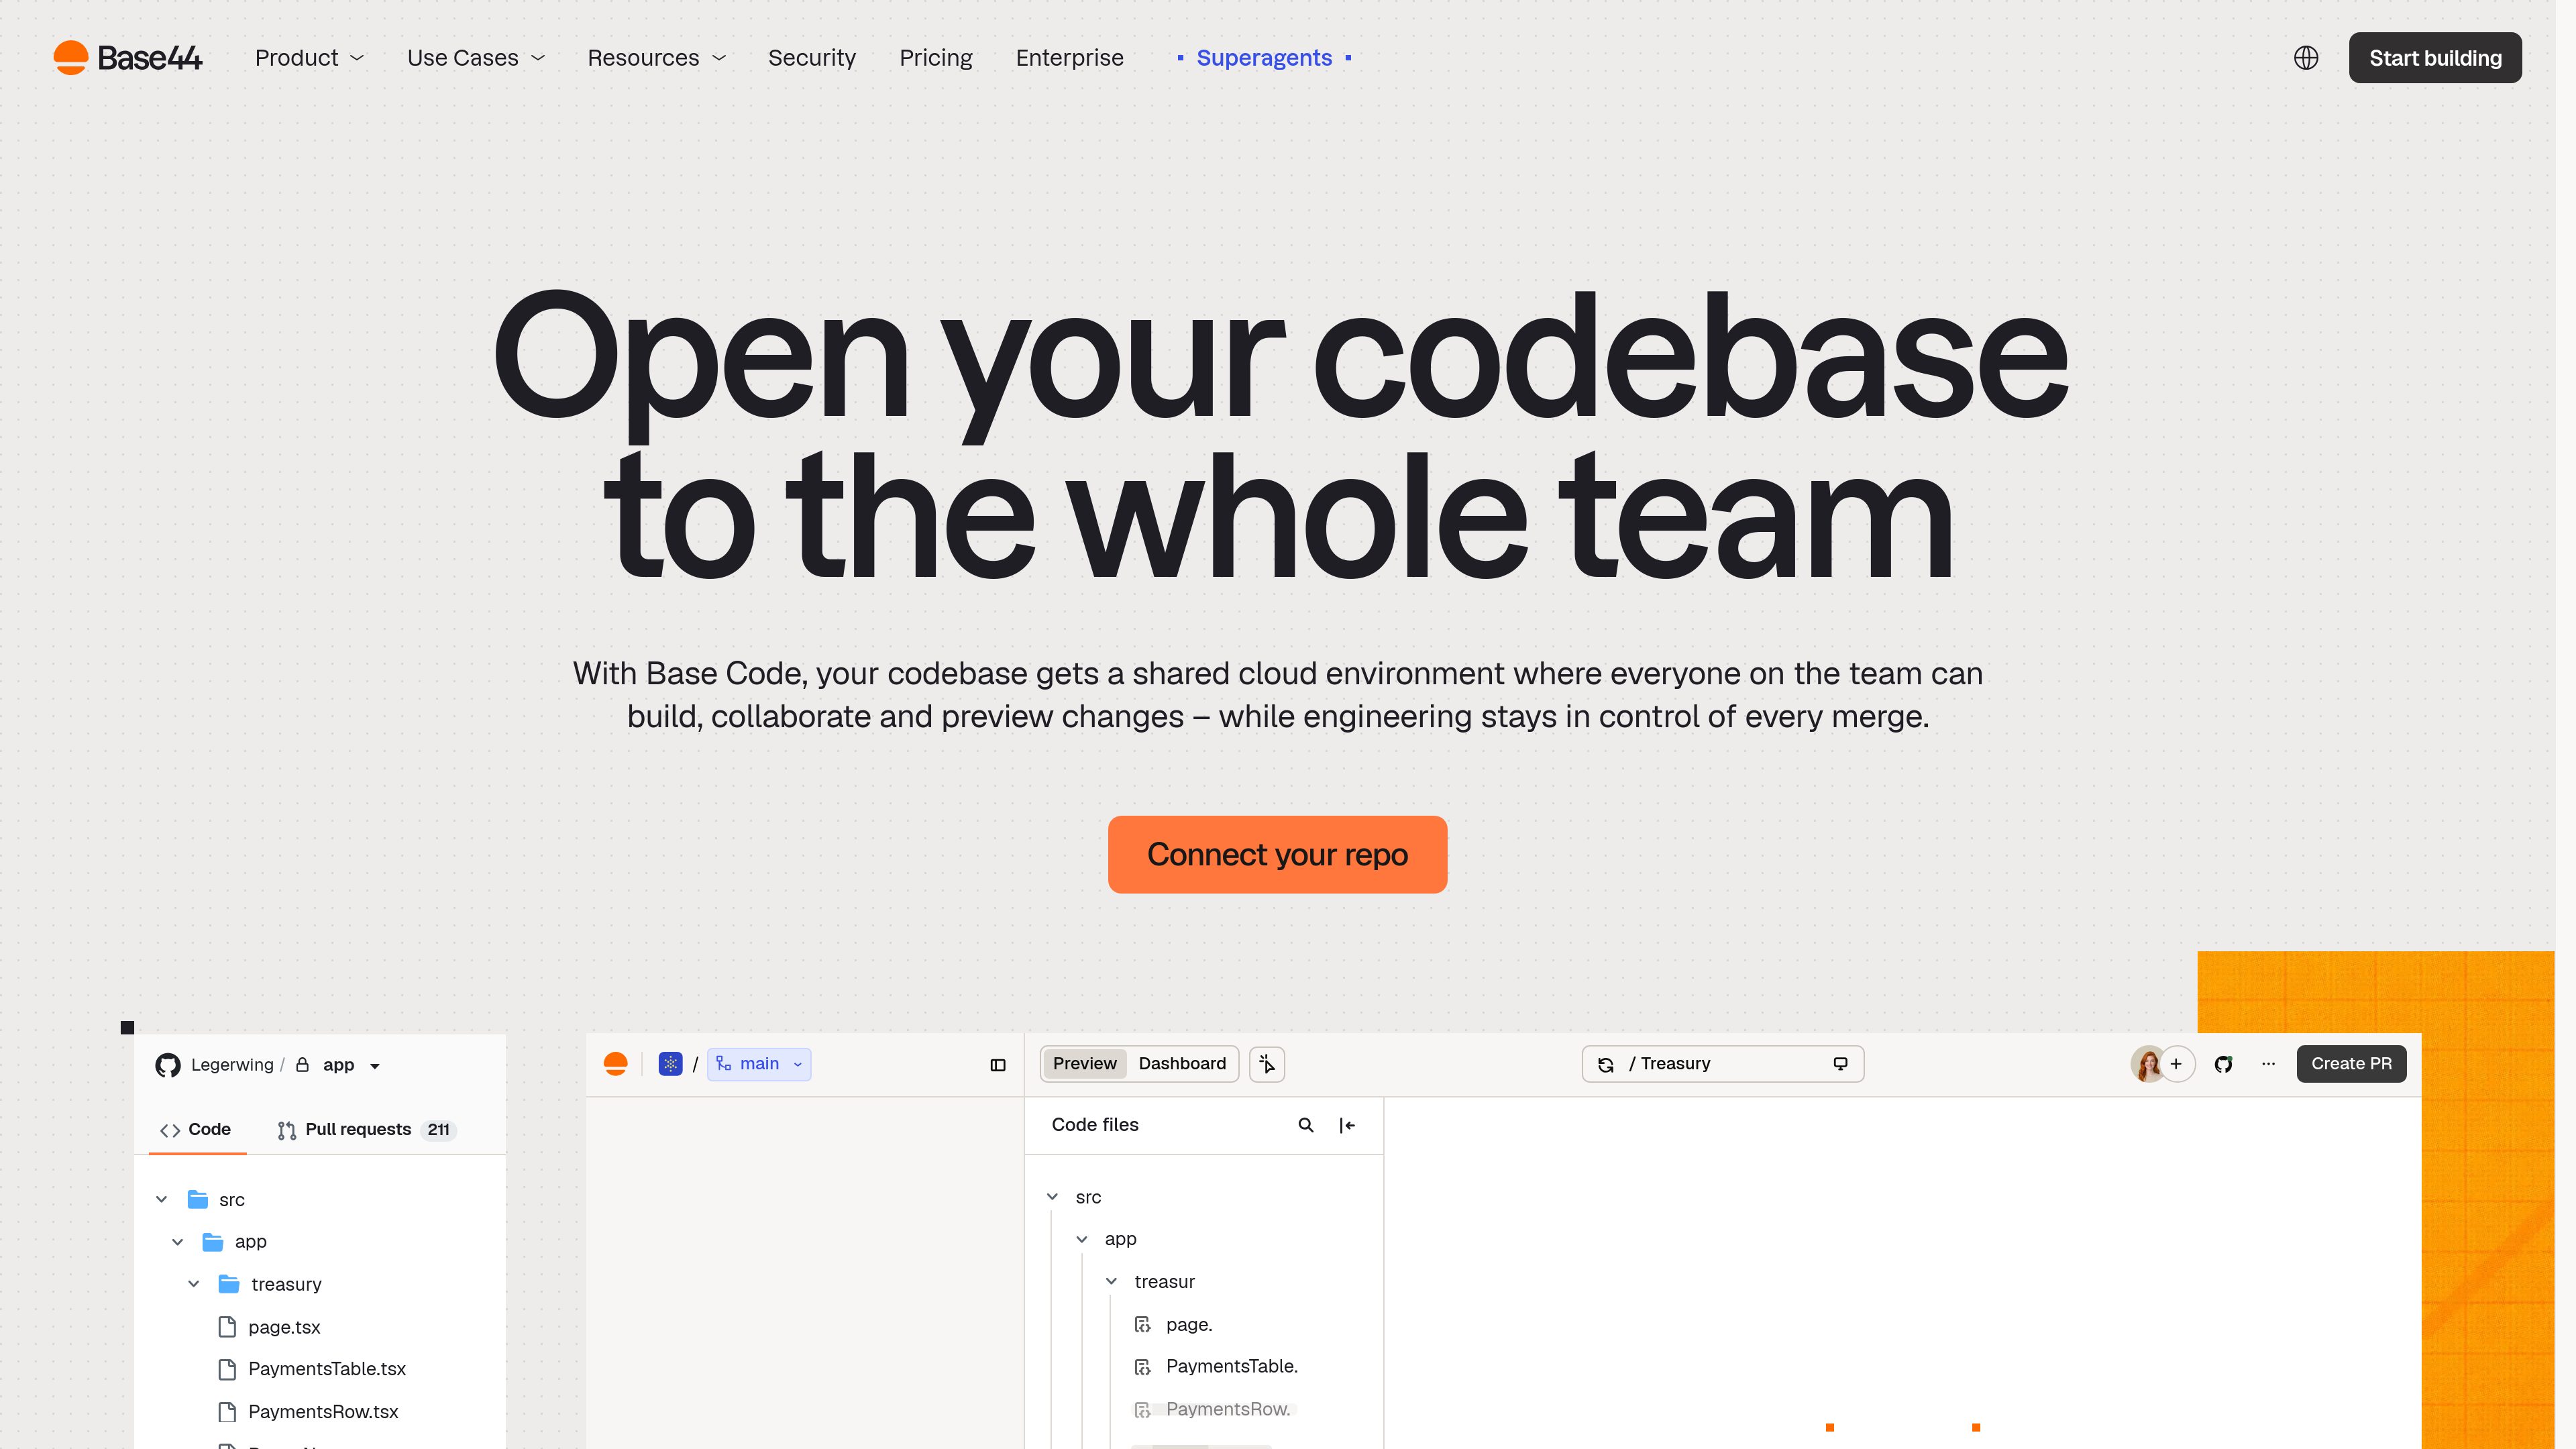Image resolution: width=2576 pixels, height=1449 pixels.
Task: Open the Enterprise page
Action: (x=1069, y=58)
